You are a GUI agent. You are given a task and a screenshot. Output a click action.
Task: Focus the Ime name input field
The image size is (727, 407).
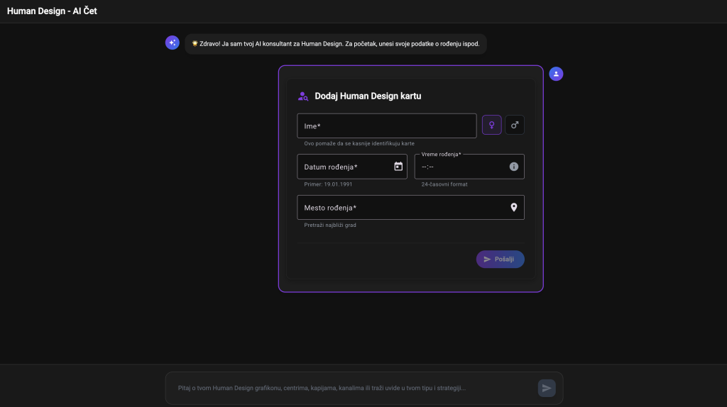[386, 126]
